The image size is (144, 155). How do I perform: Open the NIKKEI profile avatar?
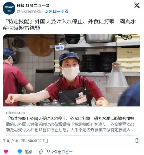(9, 8)
